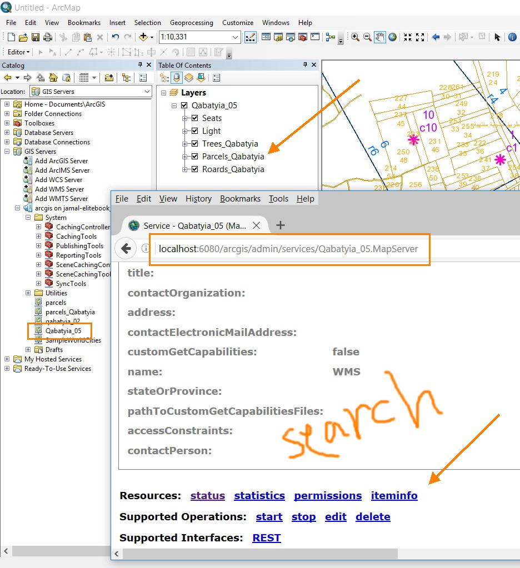Expand the Database Connections node
The width and height of the screenshot is (520, 568).
7,142
